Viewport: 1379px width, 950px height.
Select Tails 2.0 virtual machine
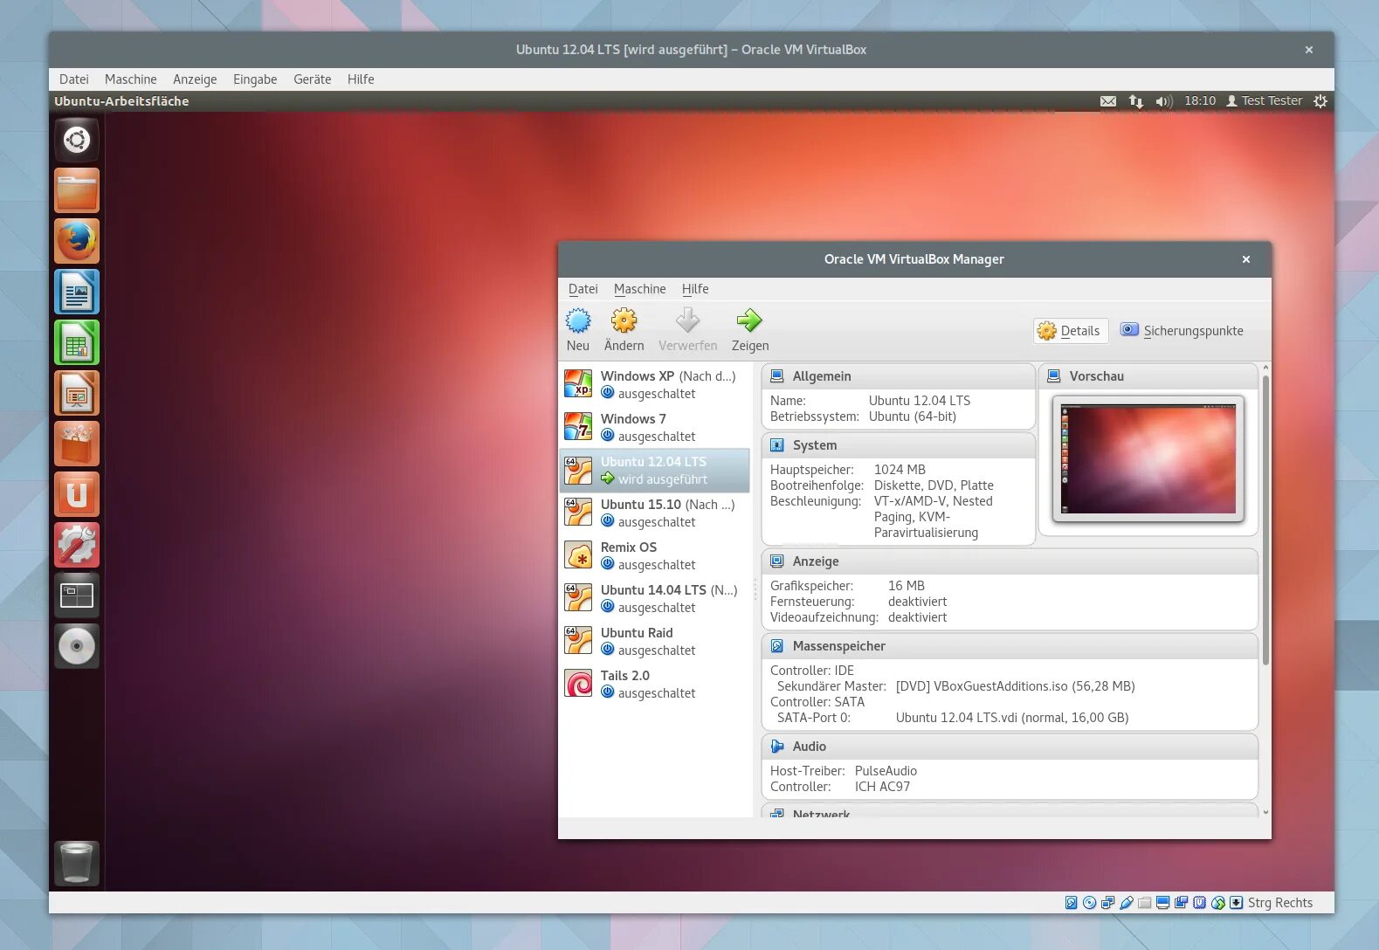pyautogui.click(x=654, y=684)
